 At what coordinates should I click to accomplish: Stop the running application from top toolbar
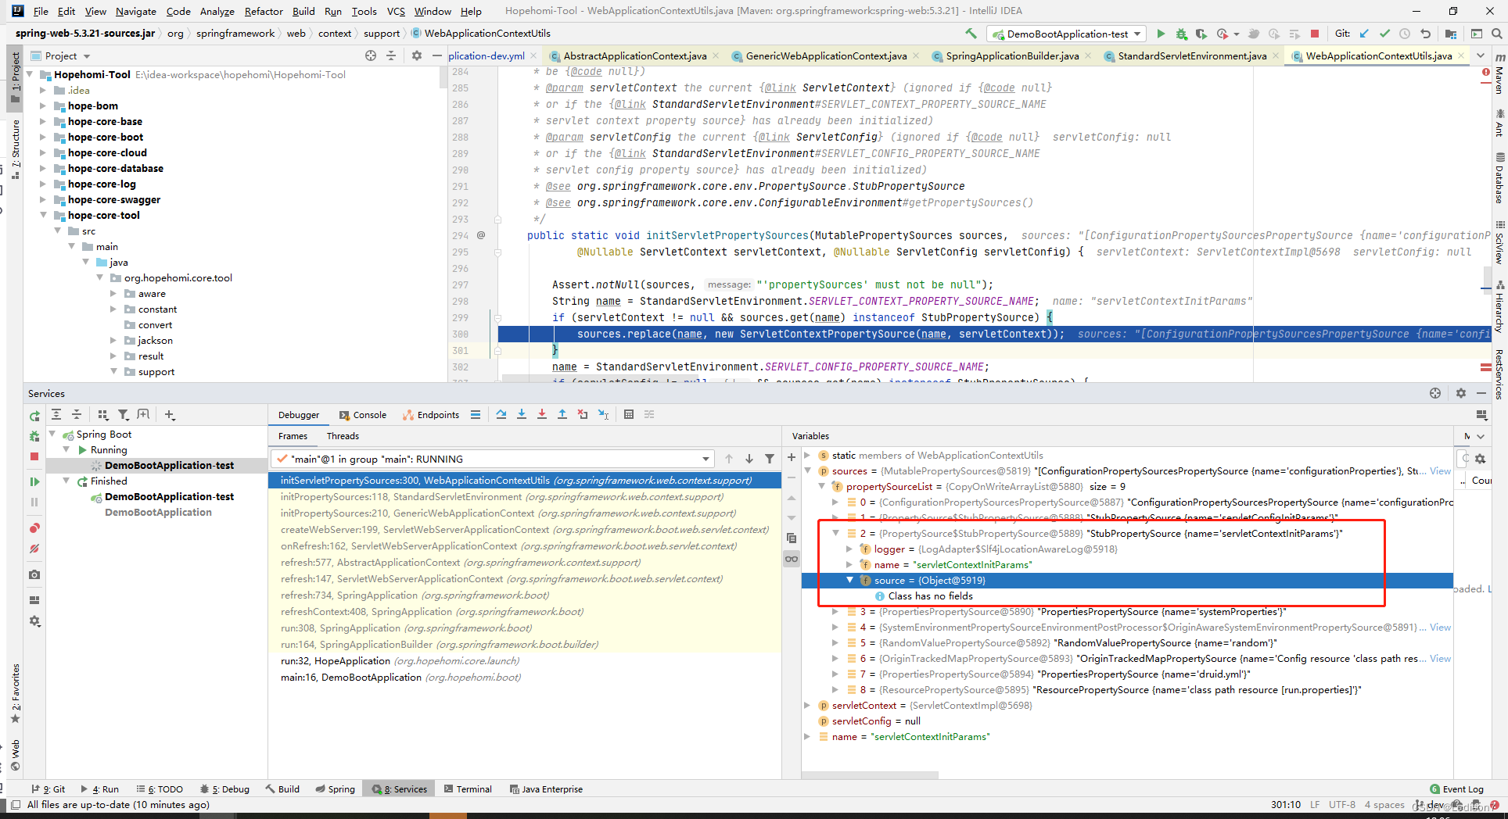pyautogui.click(x=1315, y=34)
